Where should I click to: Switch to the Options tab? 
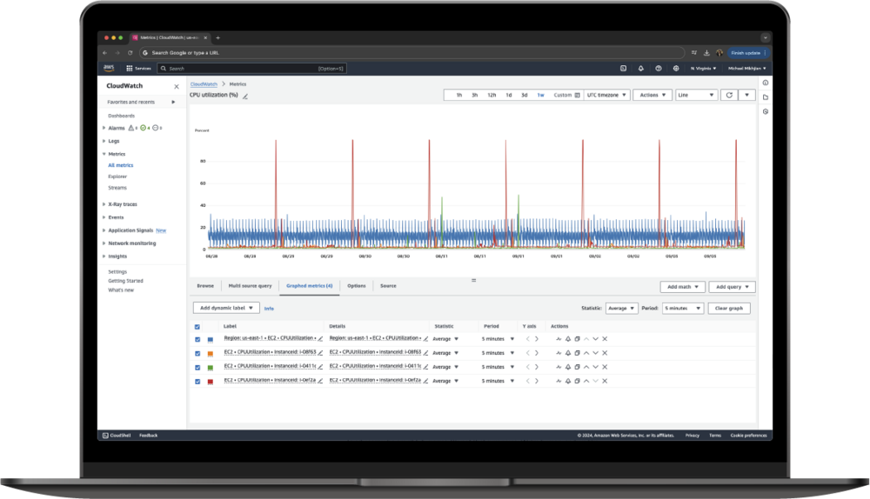[x=356, y=286]
